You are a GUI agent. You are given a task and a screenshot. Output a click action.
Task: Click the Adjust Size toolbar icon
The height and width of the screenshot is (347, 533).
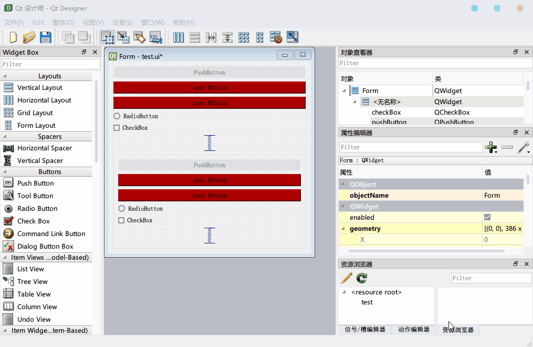click(292, 37)
